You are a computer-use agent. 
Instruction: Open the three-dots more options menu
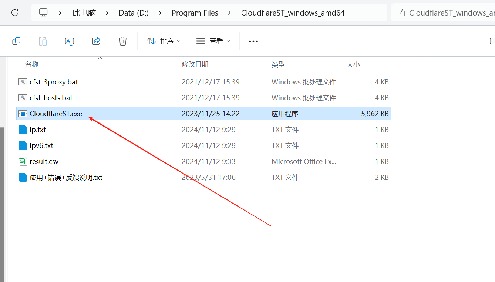[x=253, y=41]
